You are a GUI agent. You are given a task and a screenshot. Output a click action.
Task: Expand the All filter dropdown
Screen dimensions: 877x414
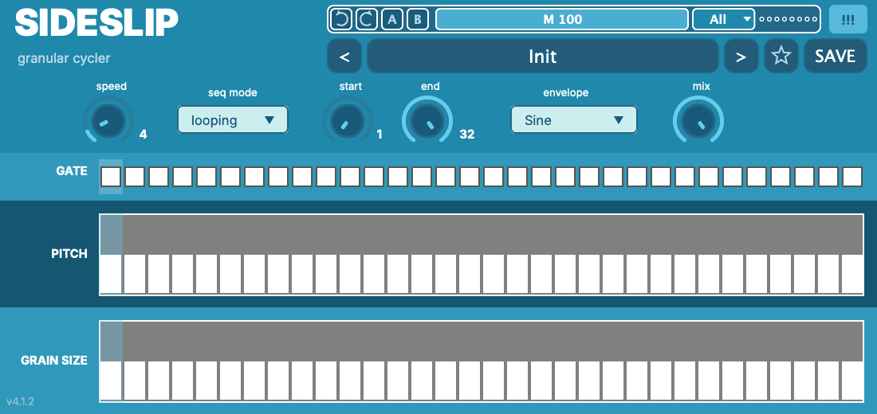[x=724, y=20]
